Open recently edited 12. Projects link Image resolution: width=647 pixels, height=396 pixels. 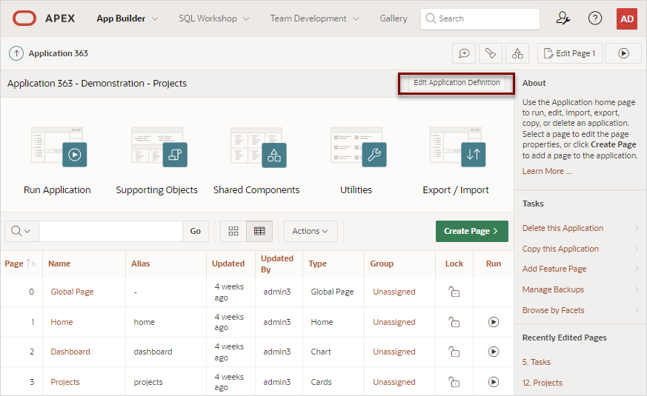pos(543,383)
